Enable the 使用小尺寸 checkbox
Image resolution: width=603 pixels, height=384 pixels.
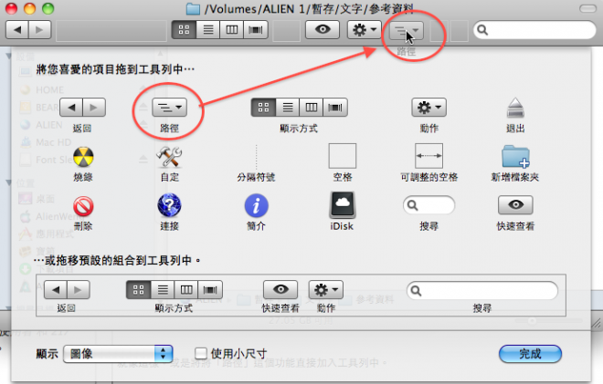pyautogui.click(x=202, y=353)
